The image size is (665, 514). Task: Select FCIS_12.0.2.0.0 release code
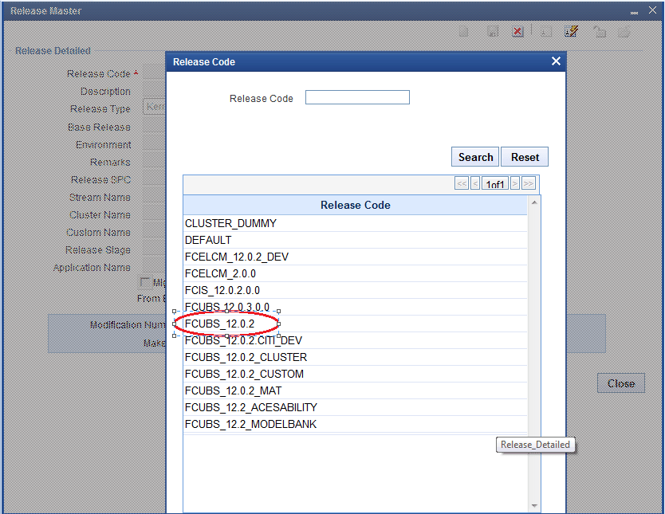[x=356, y=290]
